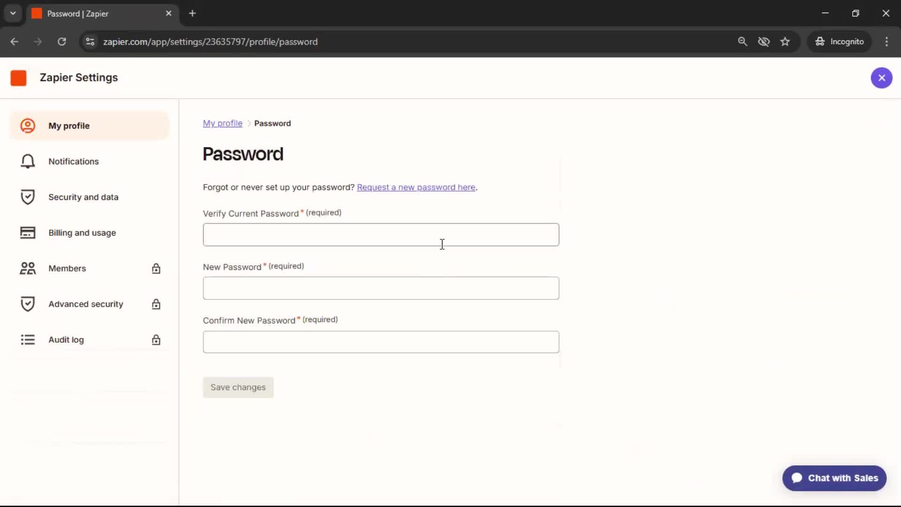Open the Chat with Sales widget
The image size is (901, 507).
tap(834, 478)
